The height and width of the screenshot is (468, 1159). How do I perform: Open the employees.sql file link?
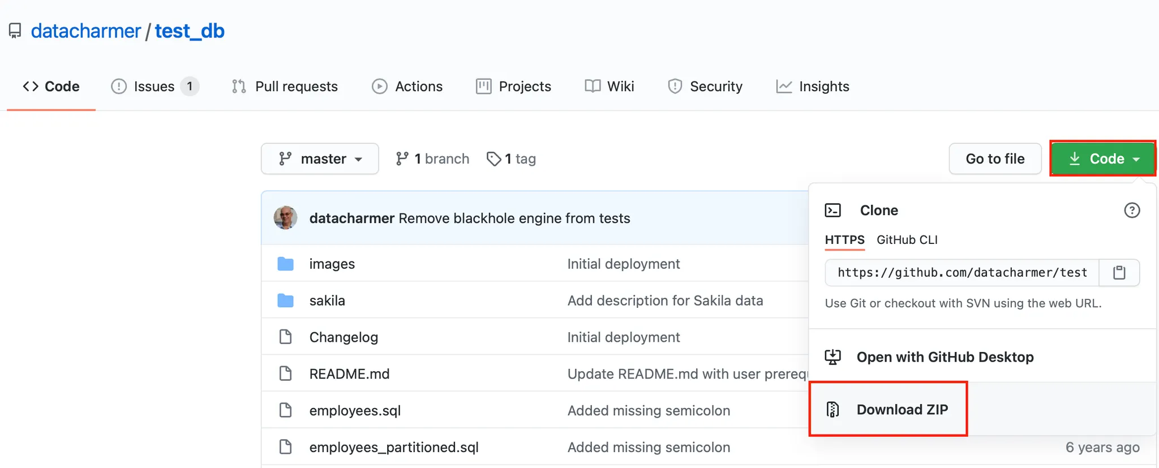click(355, 411)
